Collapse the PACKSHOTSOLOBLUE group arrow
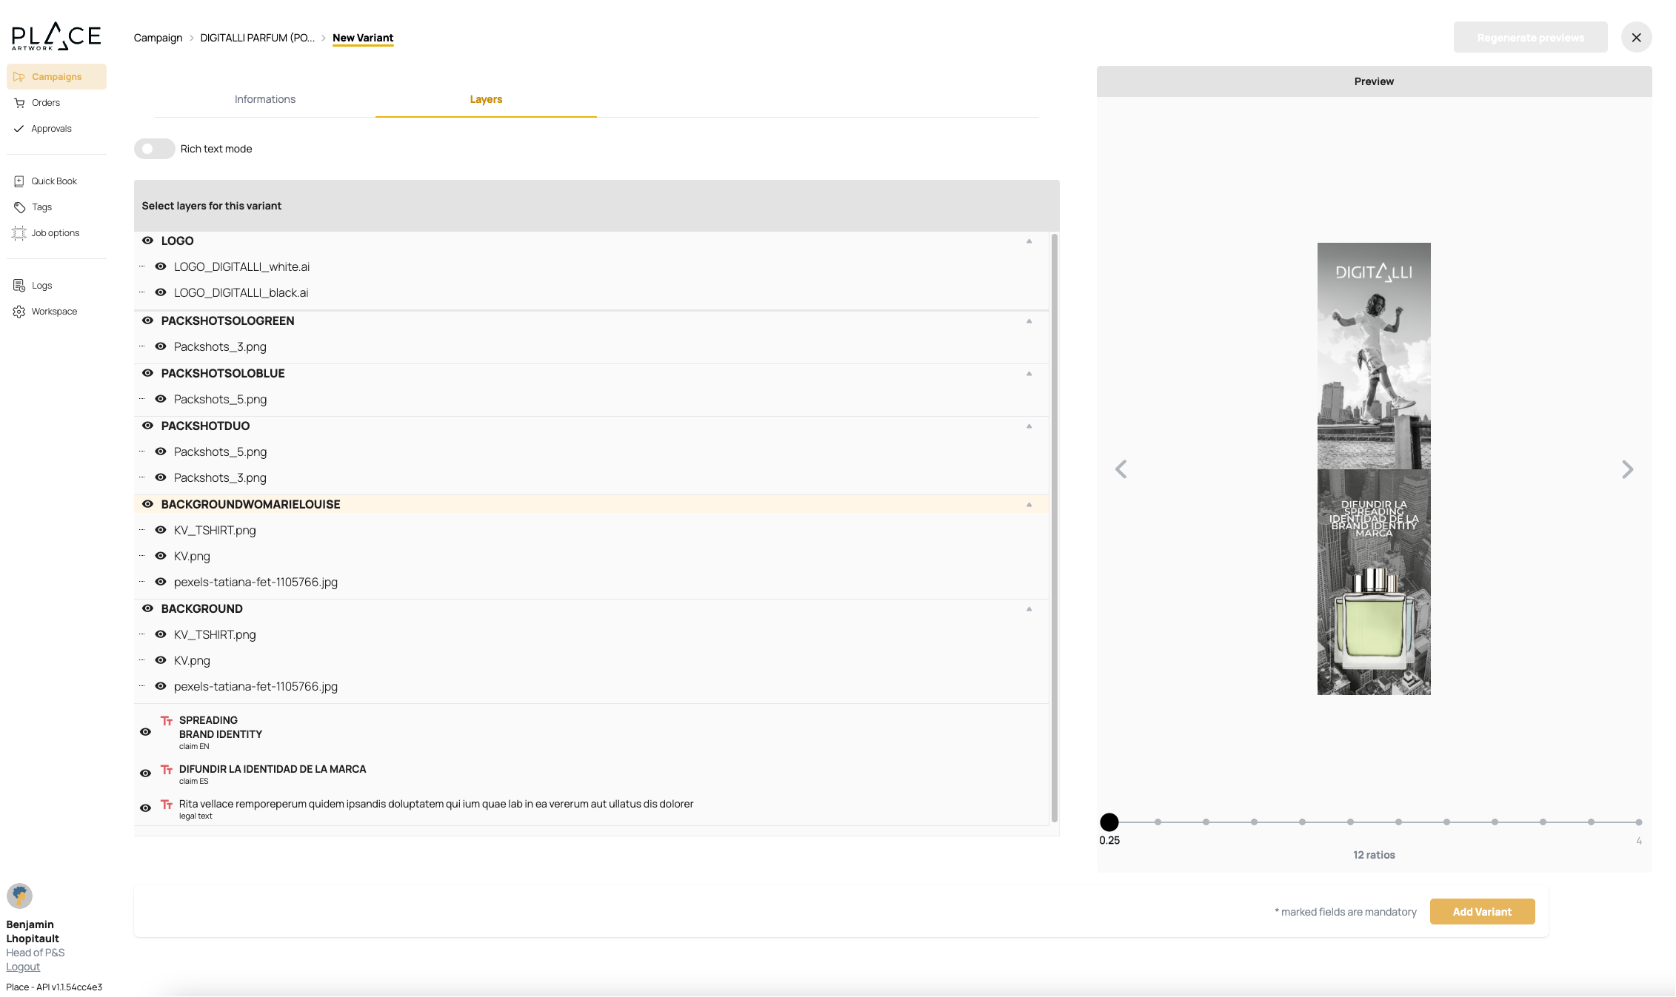 [x=1029, y=374]
